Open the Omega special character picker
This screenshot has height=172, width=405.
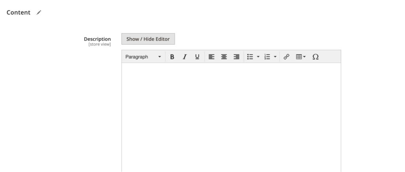coord(315,57)
